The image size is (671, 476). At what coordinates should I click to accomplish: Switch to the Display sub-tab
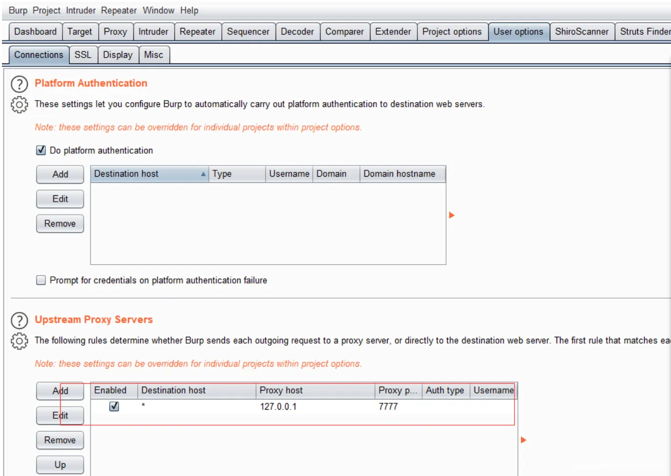(117, 55)
